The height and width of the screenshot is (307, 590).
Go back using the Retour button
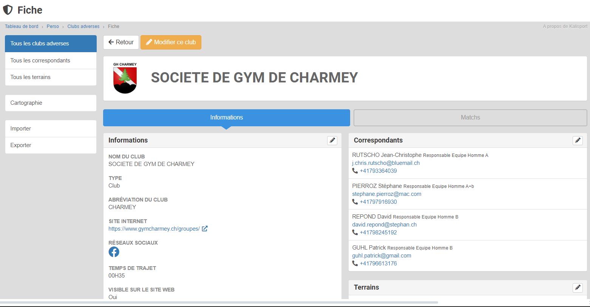[x=121, y=42]
